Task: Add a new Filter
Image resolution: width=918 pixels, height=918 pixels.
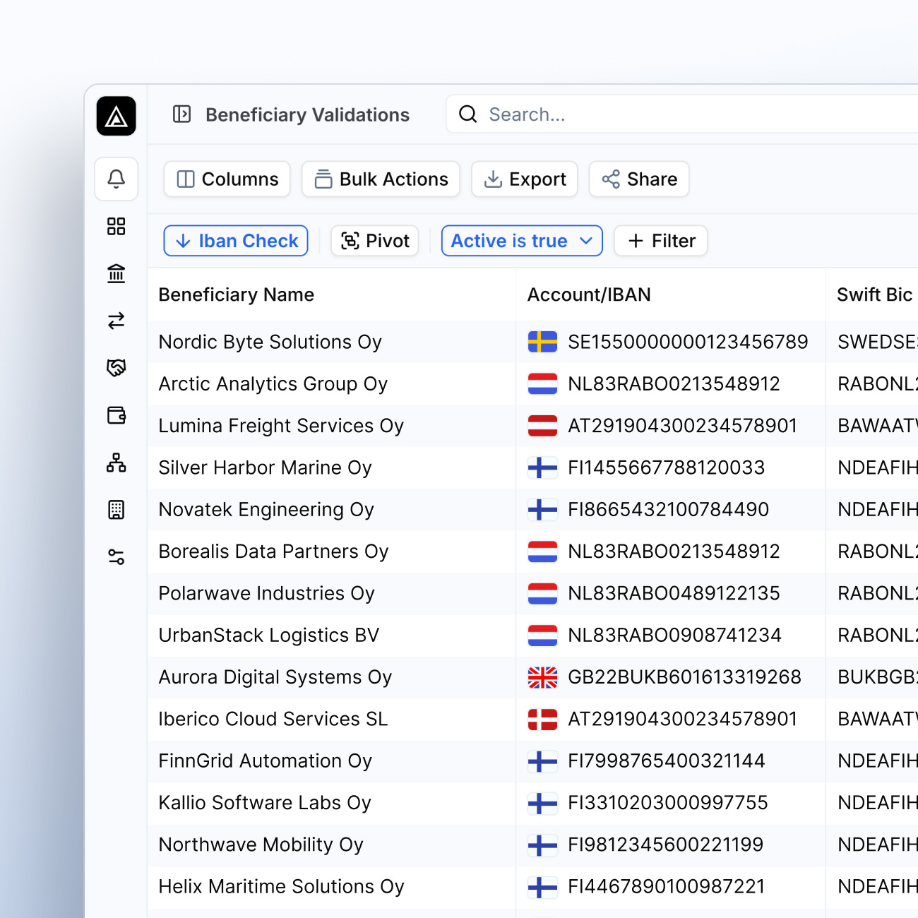Action: (661, 241)
